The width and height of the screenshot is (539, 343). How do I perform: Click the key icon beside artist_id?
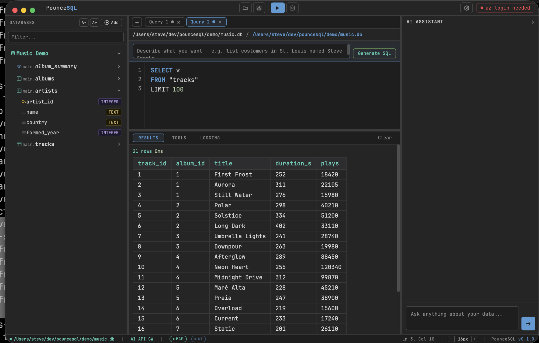click(x=24, y=102)
